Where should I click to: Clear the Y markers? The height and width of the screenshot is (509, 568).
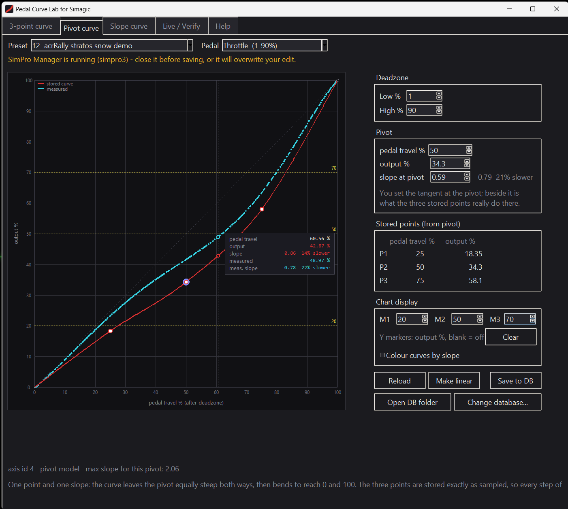click(x=510, y=337)
